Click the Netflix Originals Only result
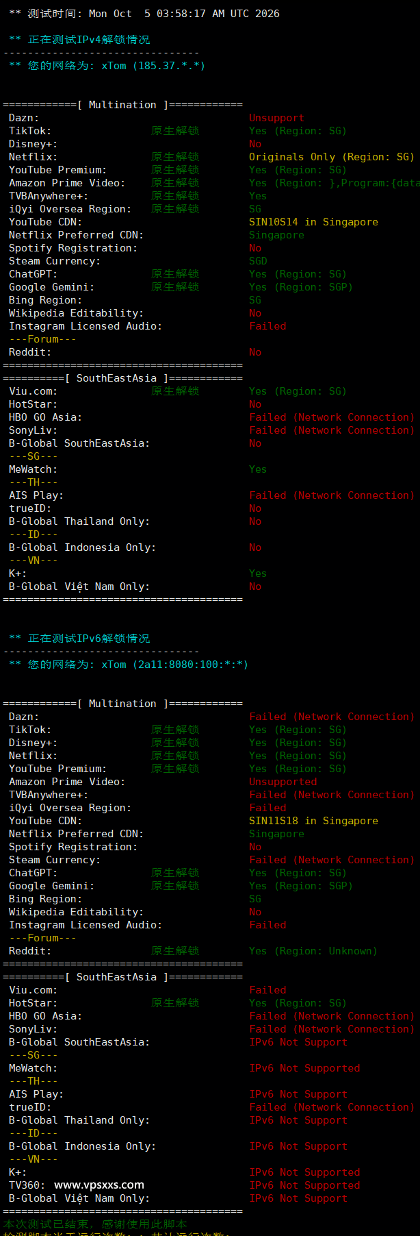The height and width of the screenshot is (1236, 420). (x=332, y=157)
